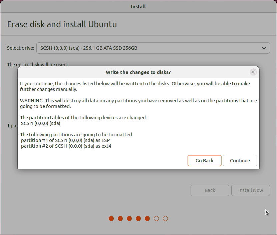Click the drive dropdown chevron arrow
The image size is (277, 235).
click(264, 48)
